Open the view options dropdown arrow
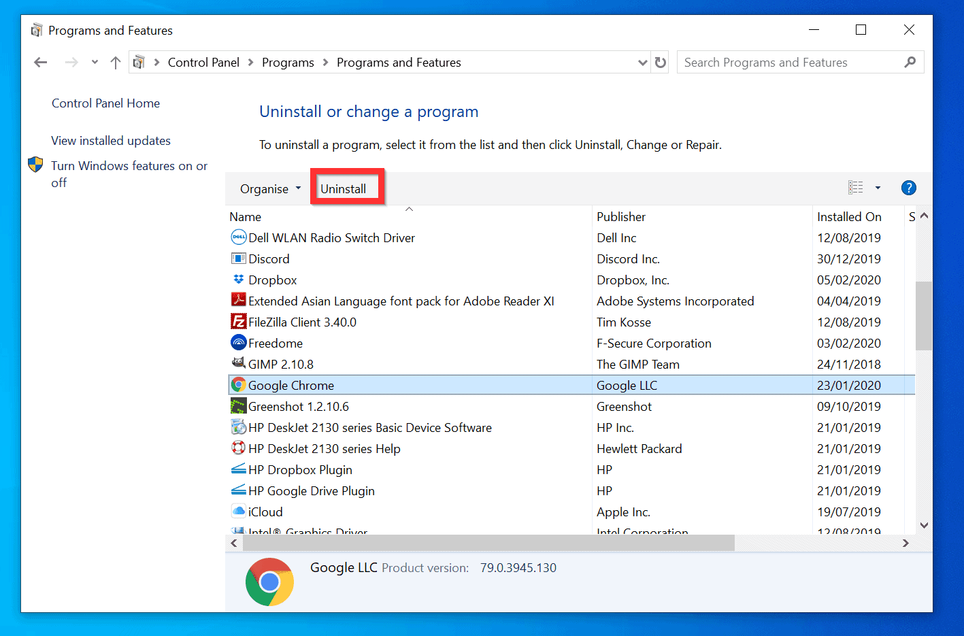 point(878,188)
